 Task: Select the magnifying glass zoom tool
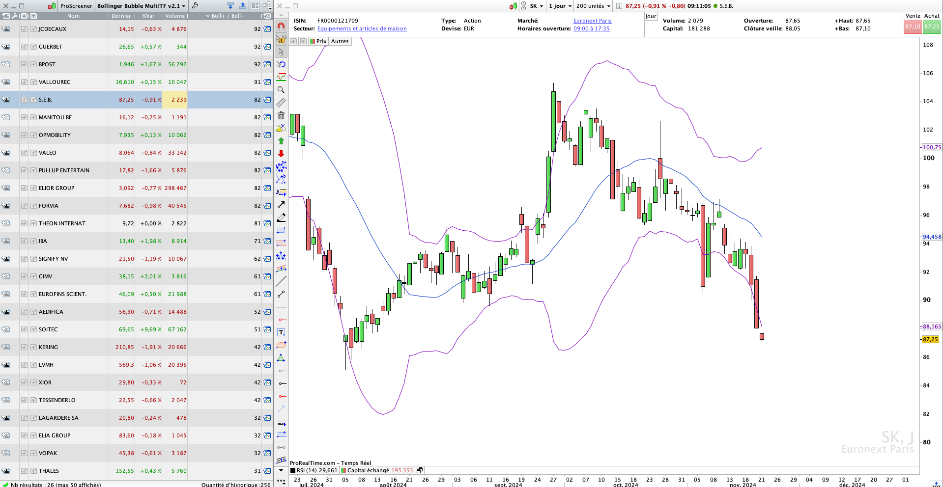click(x=281, y=90)
